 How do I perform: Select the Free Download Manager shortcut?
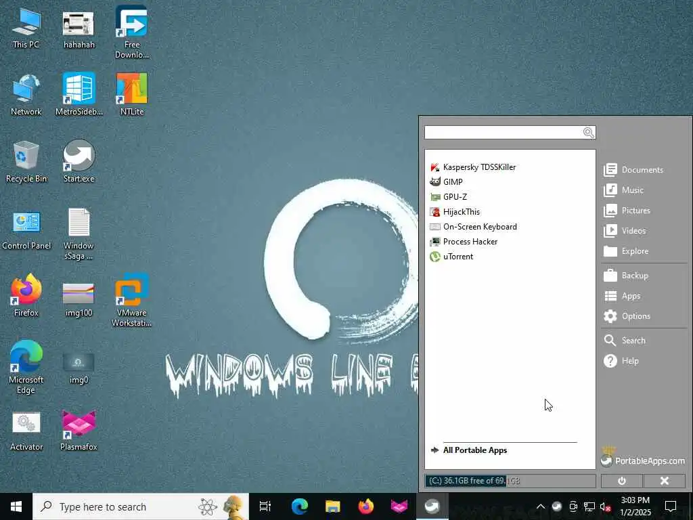tap(132, 32)
